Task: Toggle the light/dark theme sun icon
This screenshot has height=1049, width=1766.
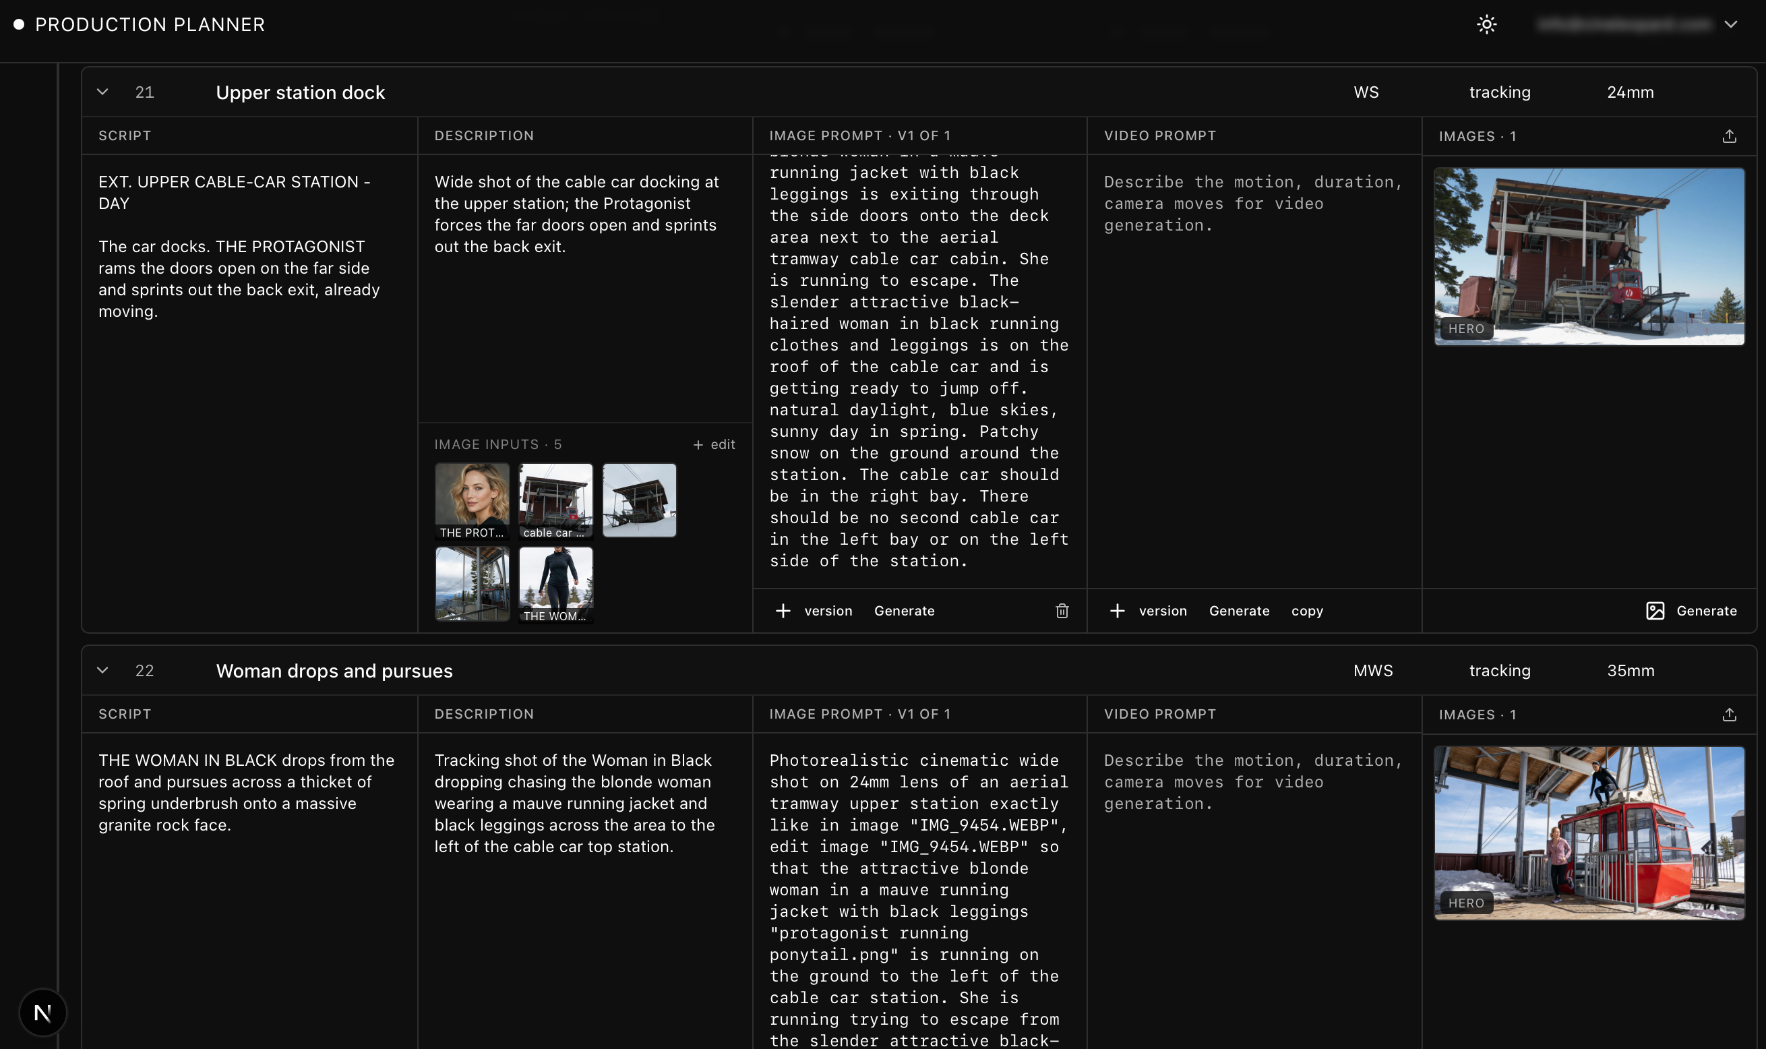Action: click(x=1486, y=25)
